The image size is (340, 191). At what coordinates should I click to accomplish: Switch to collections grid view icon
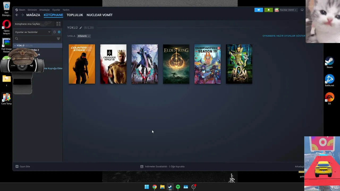[58, 24]
